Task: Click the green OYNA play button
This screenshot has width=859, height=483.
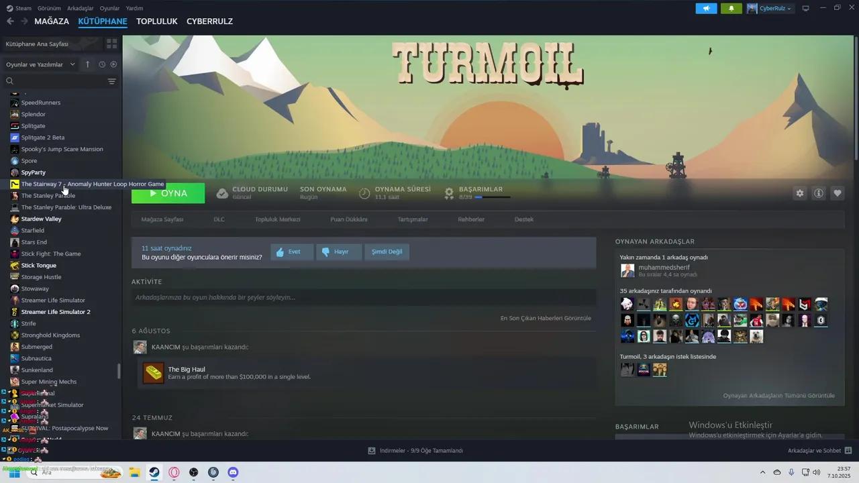Action: click(168, 193)
